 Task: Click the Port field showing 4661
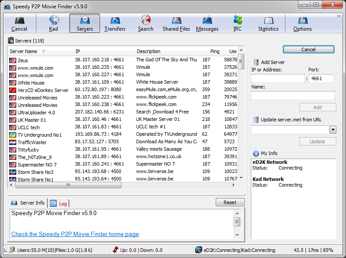click(x=321, y=78)
